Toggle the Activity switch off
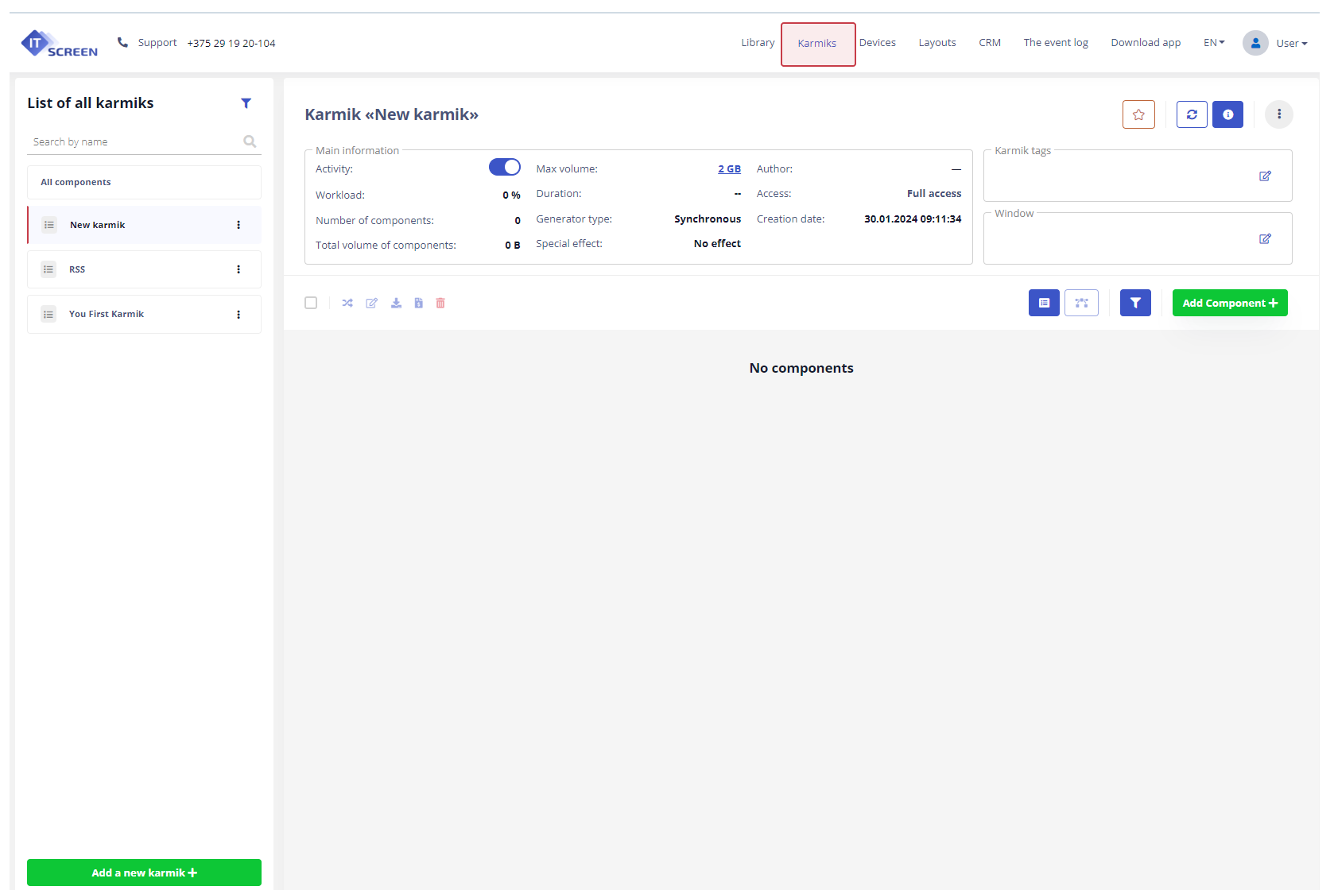1334x890 pixels. tap(504, 167)
